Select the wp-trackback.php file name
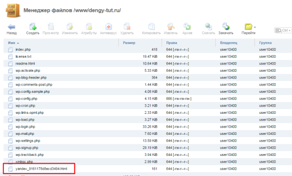The image size is (292, 176). tap(29, 155)
